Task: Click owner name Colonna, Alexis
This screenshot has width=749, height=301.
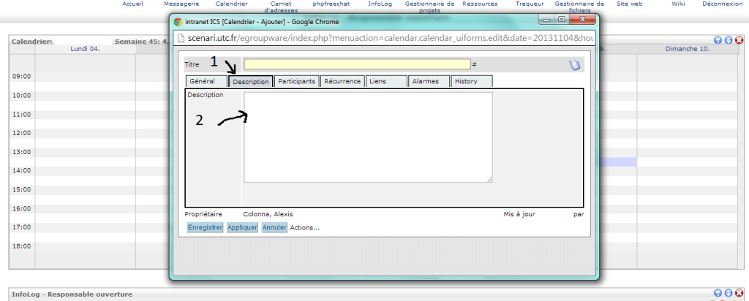Action: tap(268, 214)
